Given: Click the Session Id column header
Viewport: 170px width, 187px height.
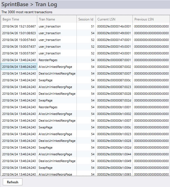Looking at the screenshot, I should click(86, 19).
